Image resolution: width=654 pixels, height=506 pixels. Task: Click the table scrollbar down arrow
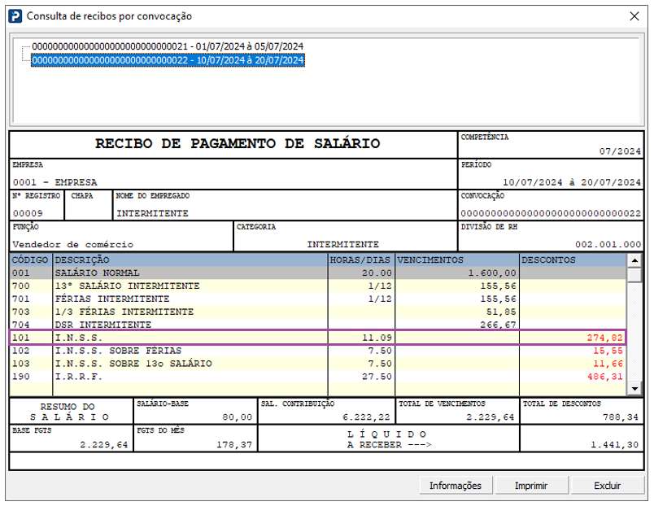(634, 388)
